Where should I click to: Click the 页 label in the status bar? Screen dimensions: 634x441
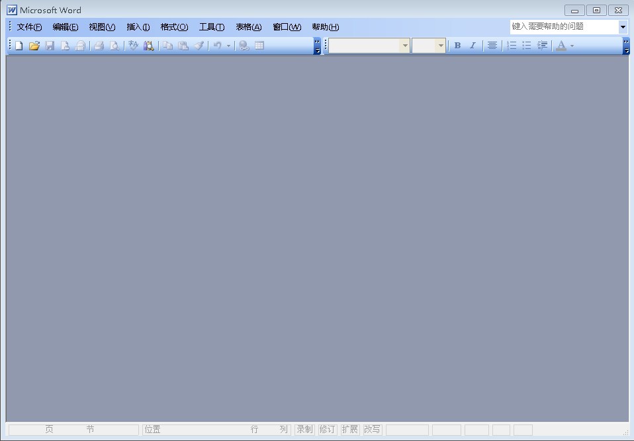coord(49,429)
